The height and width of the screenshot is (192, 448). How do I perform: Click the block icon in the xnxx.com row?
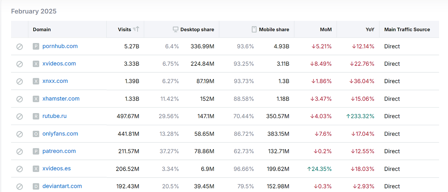[x=19, y=82]
